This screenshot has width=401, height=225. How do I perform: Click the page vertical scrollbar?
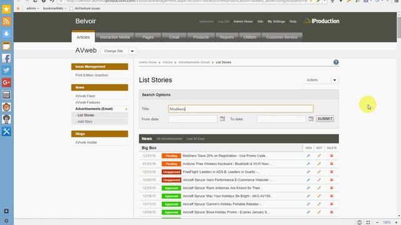click(398, 28)
